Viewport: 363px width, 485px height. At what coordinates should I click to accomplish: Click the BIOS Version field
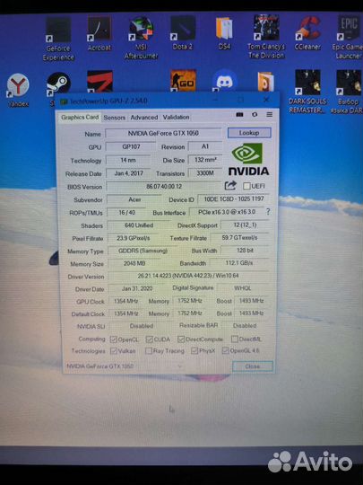tap(164, 187)
